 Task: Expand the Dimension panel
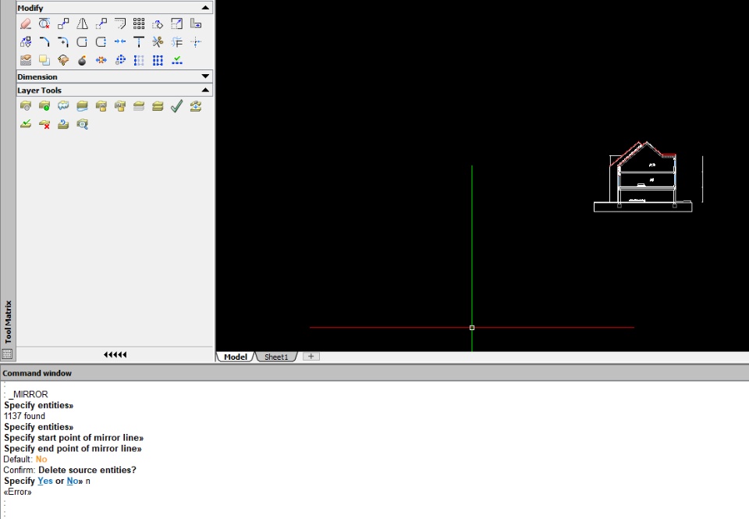[x=205, y=76]
